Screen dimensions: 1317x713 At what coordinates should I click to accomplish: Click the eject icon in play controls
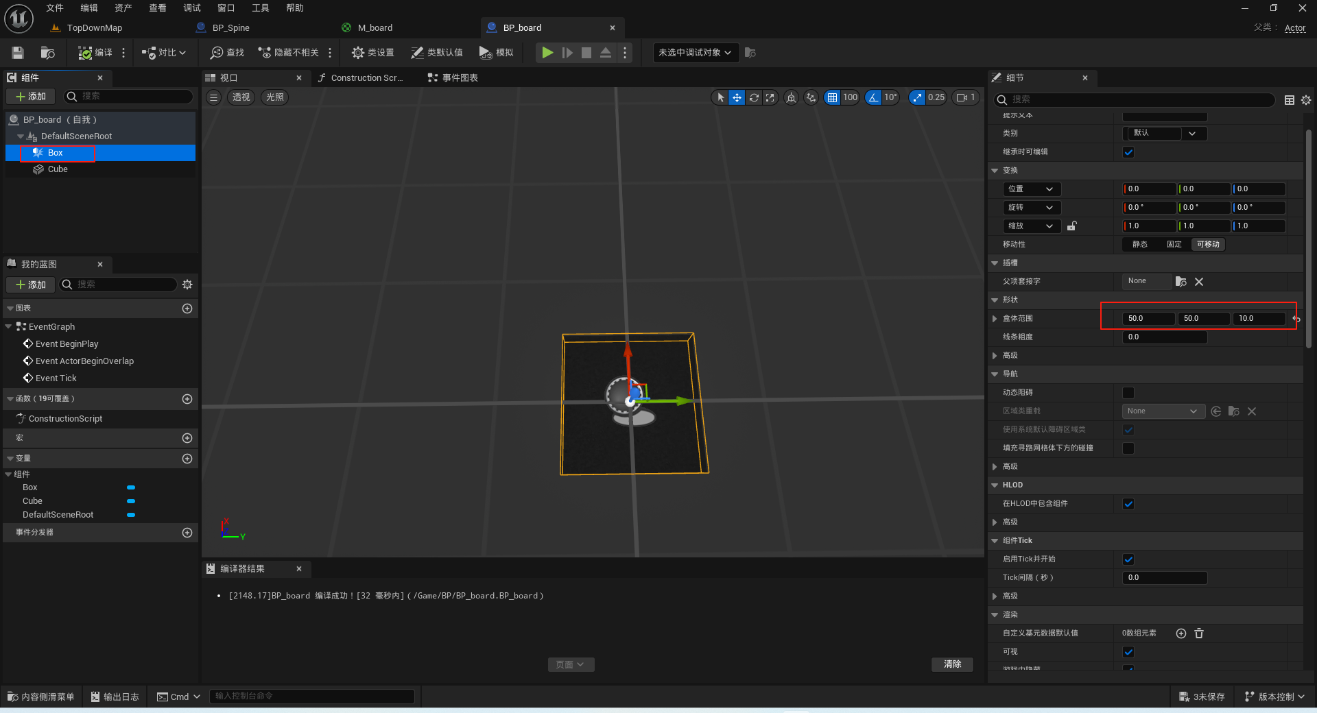click(606, 53)
